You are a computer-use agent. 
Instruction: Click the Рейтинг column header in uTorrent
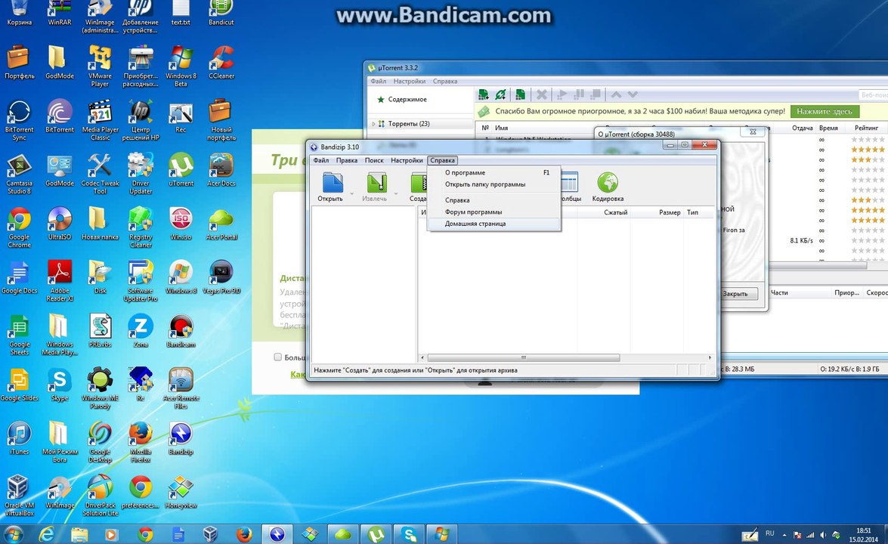tap(867, 128)
